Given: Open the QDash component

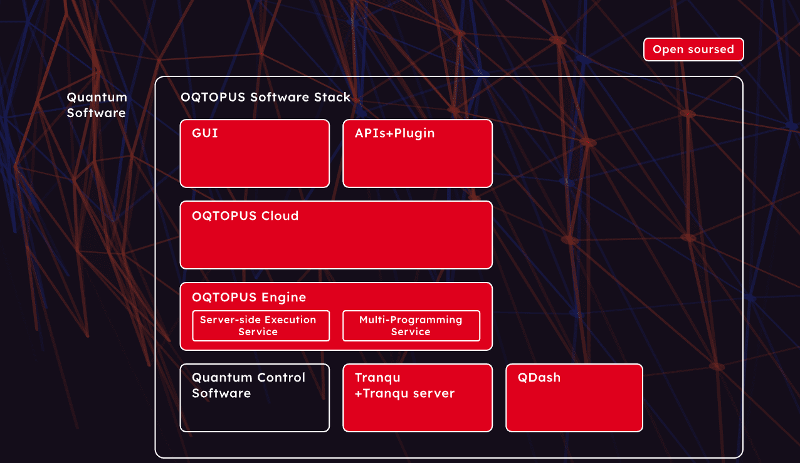Looking at the screenshot, I should [x=574, y=397].
